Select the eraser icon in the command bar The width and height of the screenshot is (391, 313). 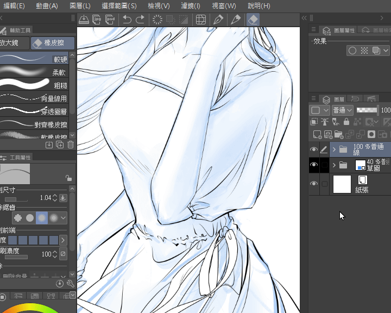tap(253, 20)
